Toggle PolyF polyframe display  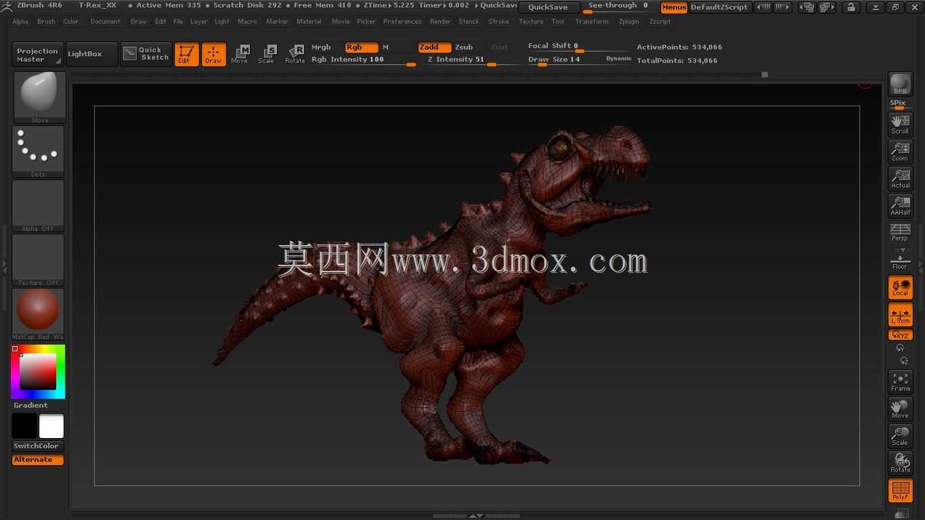click(x=900, y=490)
